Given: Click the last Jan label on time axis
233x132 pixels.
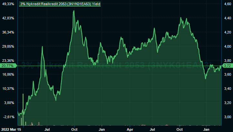Looking at the screenshot, I should (x=206, y=129).
